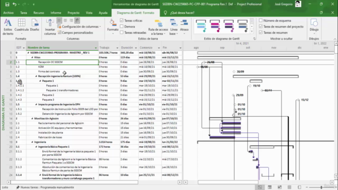Open the EDT column filter dropdown
This screenshot has height=190, width=338.
24,48
